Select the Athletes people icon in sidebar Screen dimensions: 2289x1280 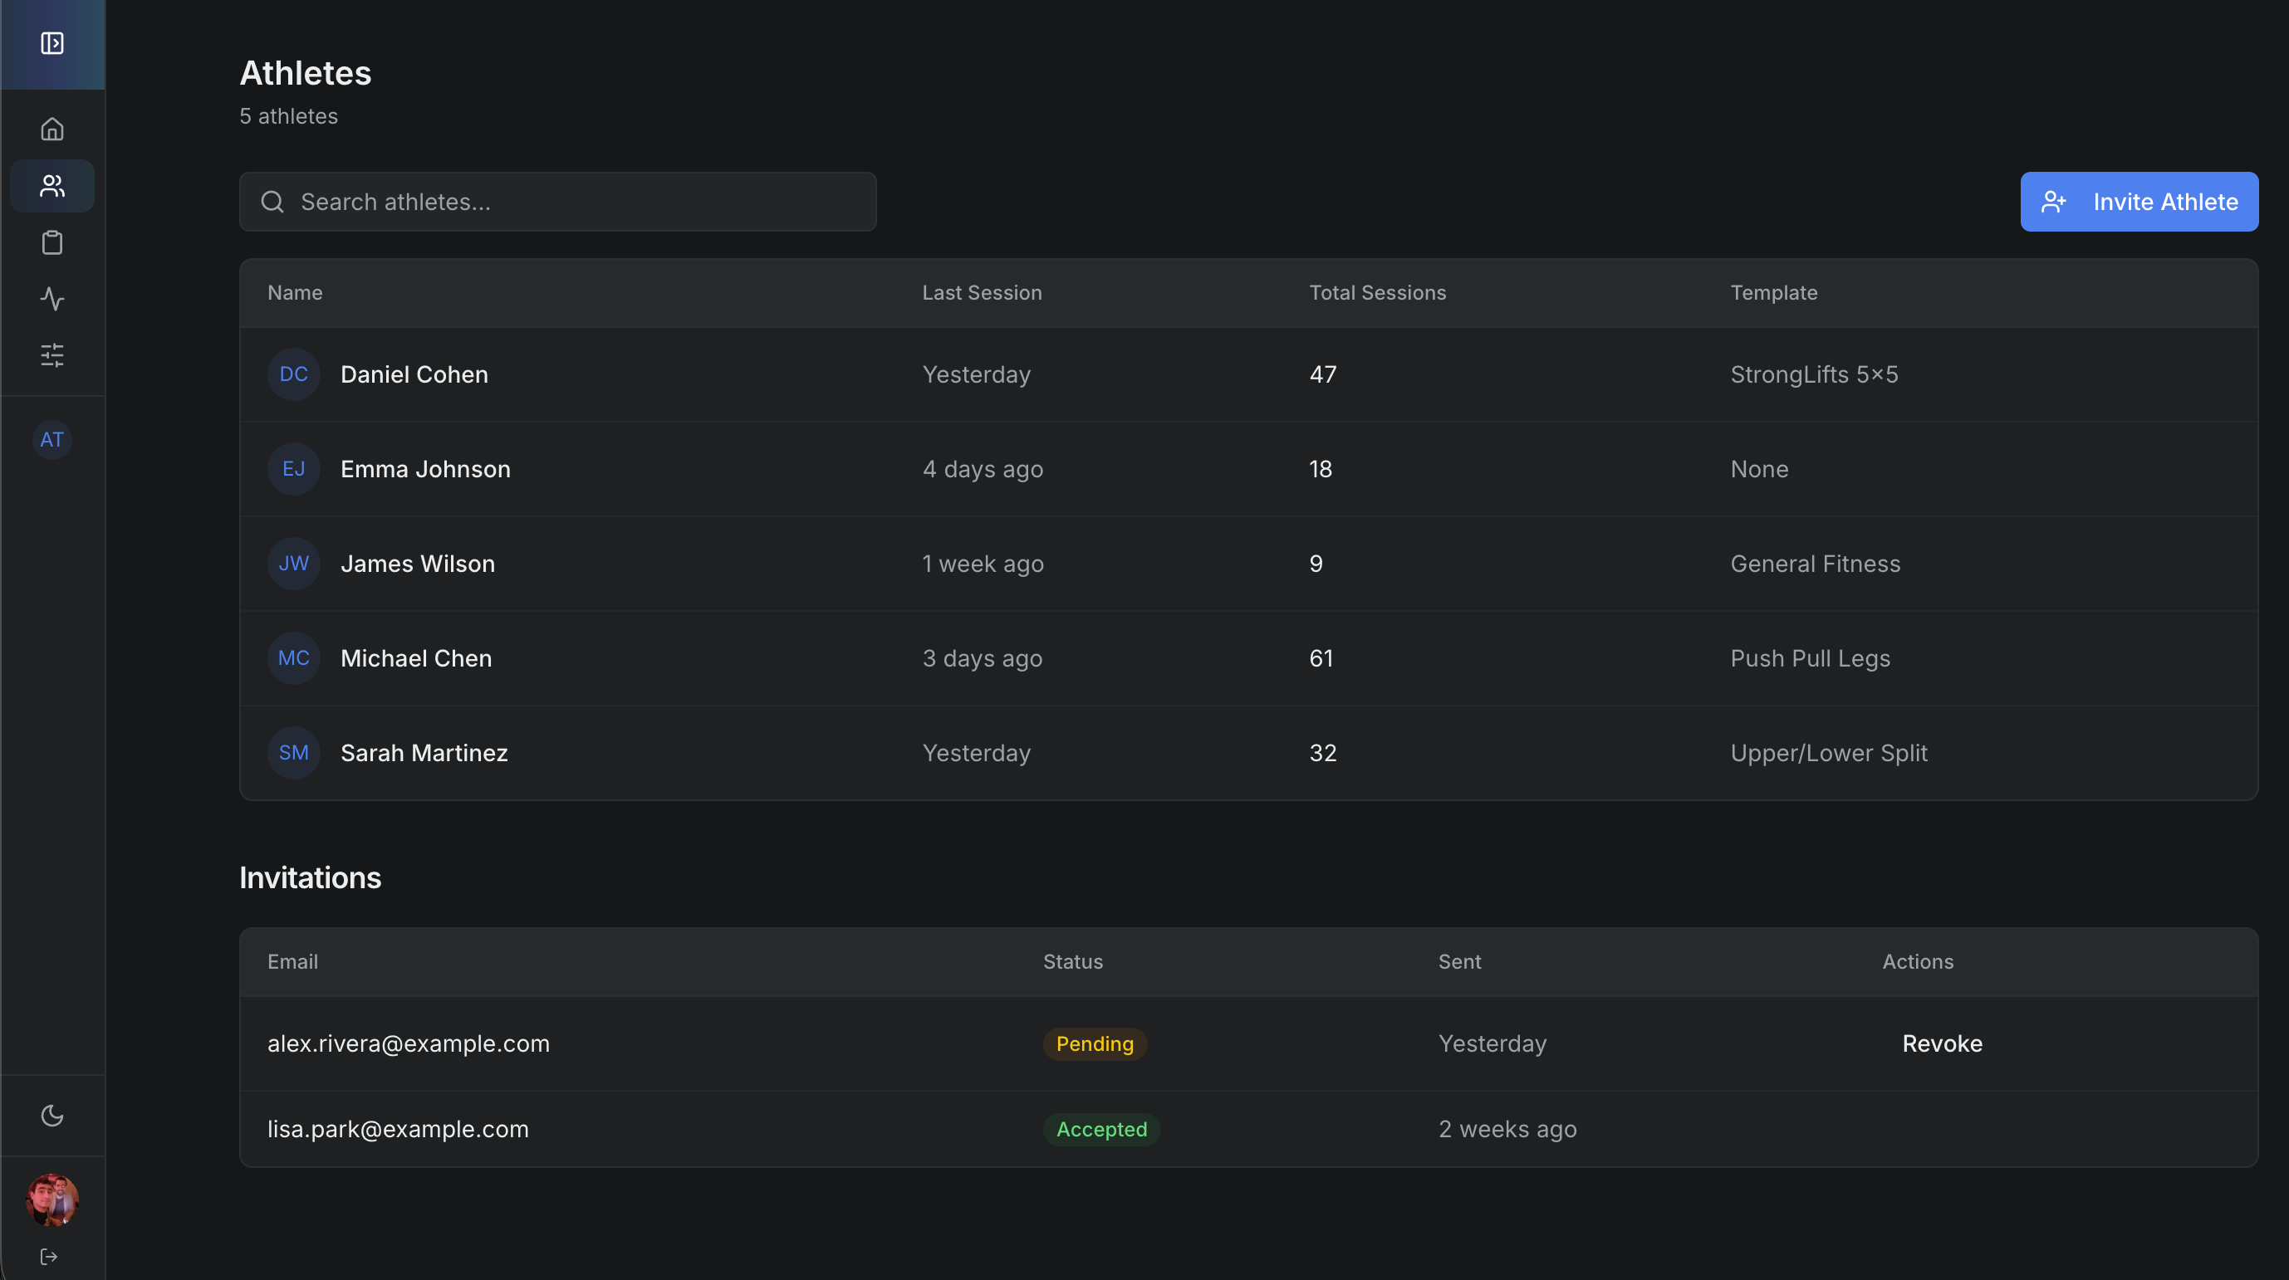pyautogui.click(x=51, y=185)
